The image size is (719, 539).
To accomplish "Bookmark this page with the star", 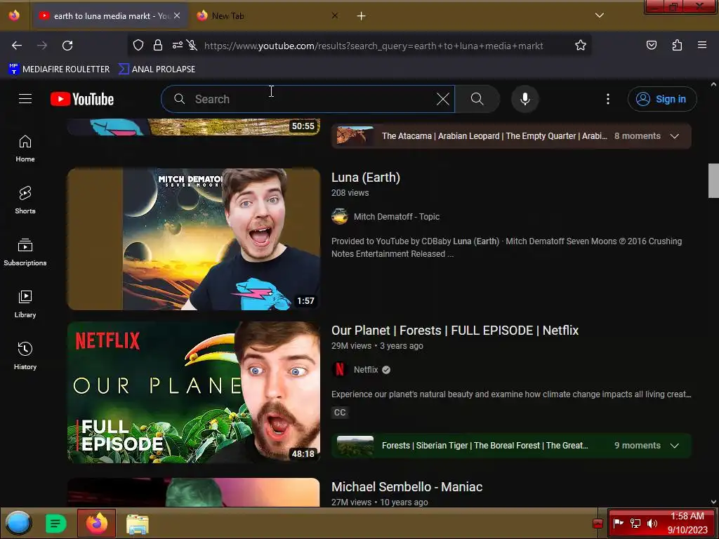I will (581, 45).
